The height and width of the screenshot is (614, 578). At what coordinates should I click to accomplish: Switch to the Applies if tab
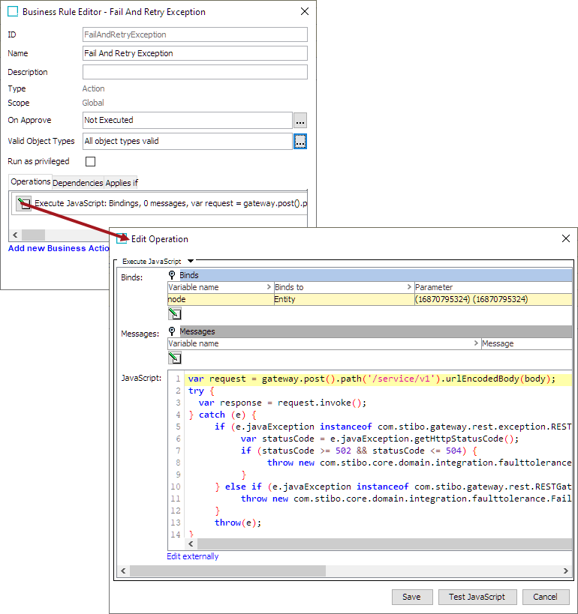pyautogui.click(x=122, y=183)
